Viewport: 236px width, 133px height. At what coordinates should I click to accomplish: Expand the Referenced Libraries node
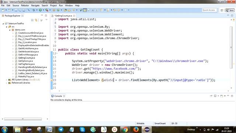coord(7,83)
